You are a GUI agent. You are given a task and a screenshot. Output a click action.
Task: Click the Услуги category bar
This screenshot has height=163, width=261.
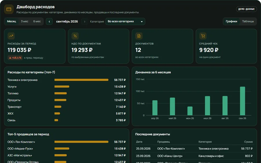pos(62,87)
